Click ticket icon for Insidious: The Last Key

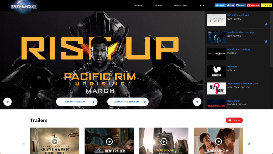tap(266, 41)
